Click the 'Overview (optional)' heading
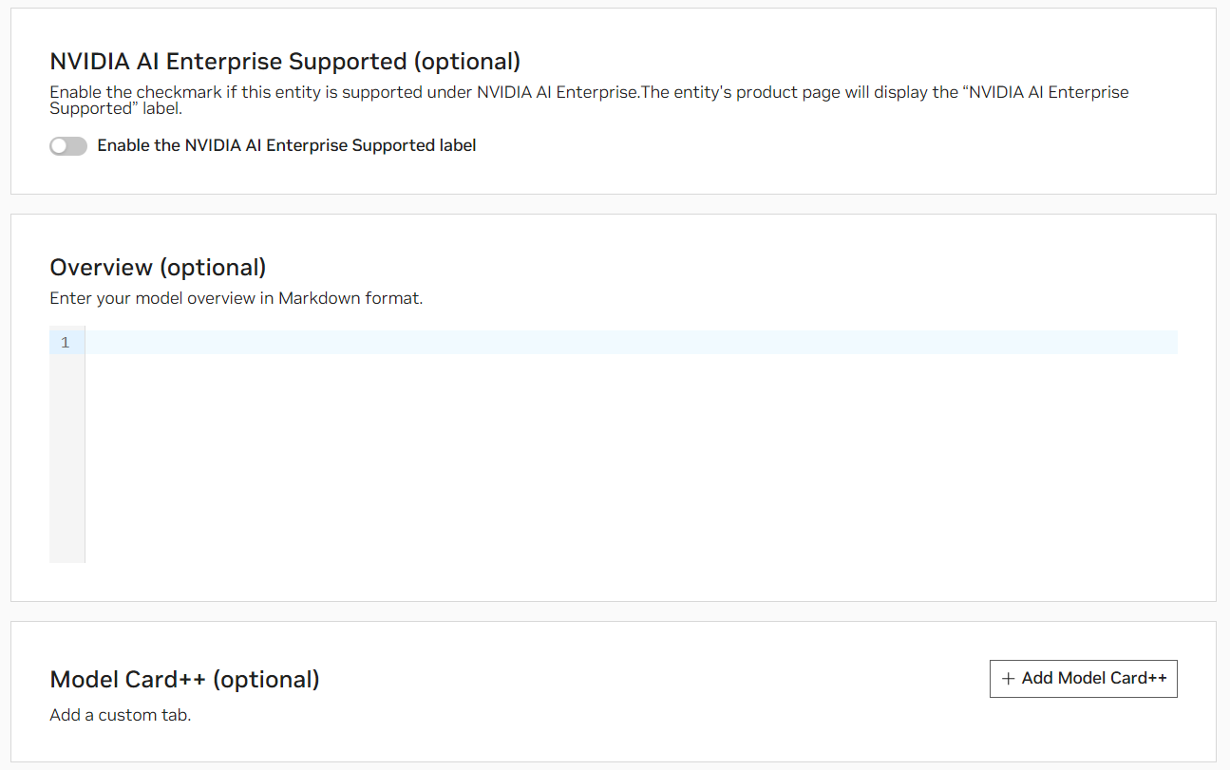Image resolution: width=1230 pixels, height=770 pixels. click(158, 268)
